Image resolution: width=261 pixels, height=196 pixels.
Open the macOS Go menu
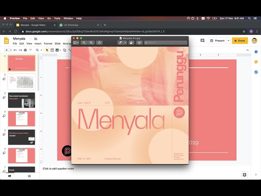pos(49,18)
